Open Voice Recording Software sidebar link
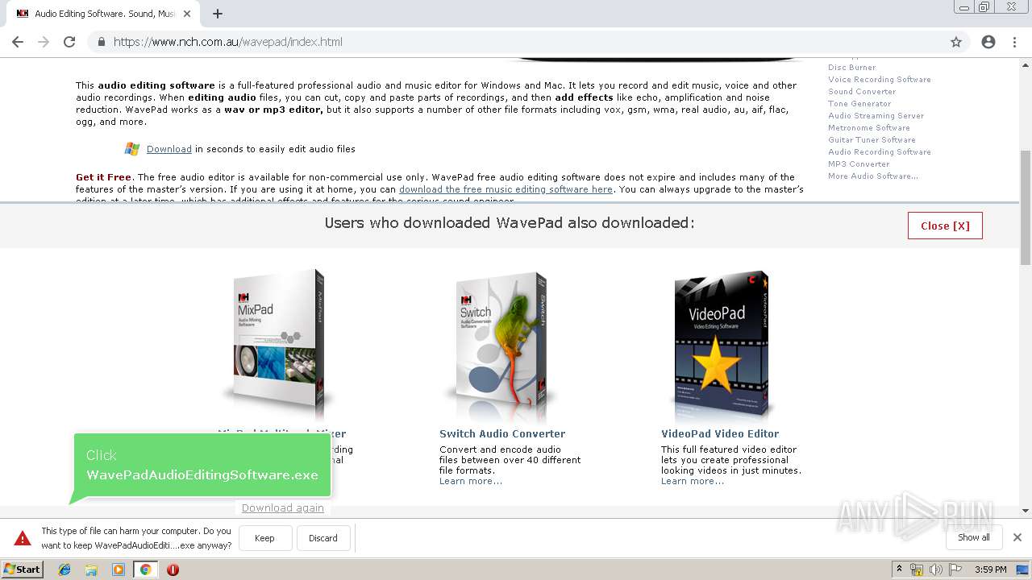 (x=880, y=80)
